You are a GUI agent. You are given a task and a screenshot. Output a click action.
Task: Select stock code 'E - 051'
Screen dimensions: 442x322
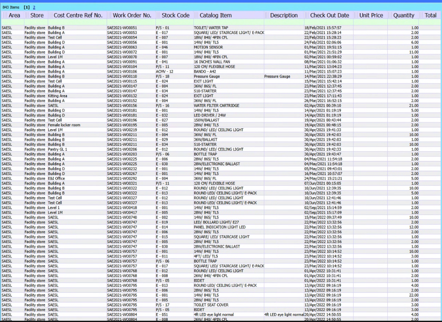click(162, 315)
